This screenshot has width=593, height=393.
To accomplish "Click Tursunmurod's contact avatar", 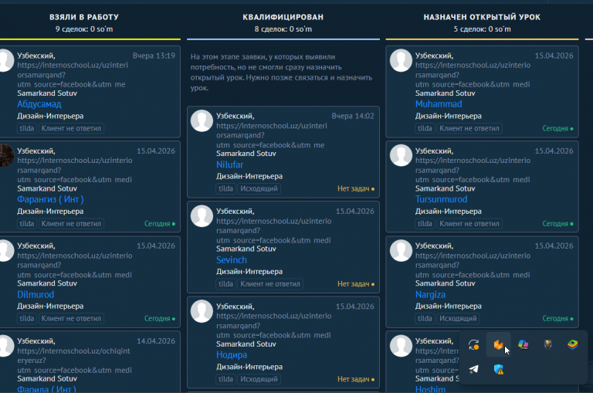I will pyautogui.click(x=401, y=155).
